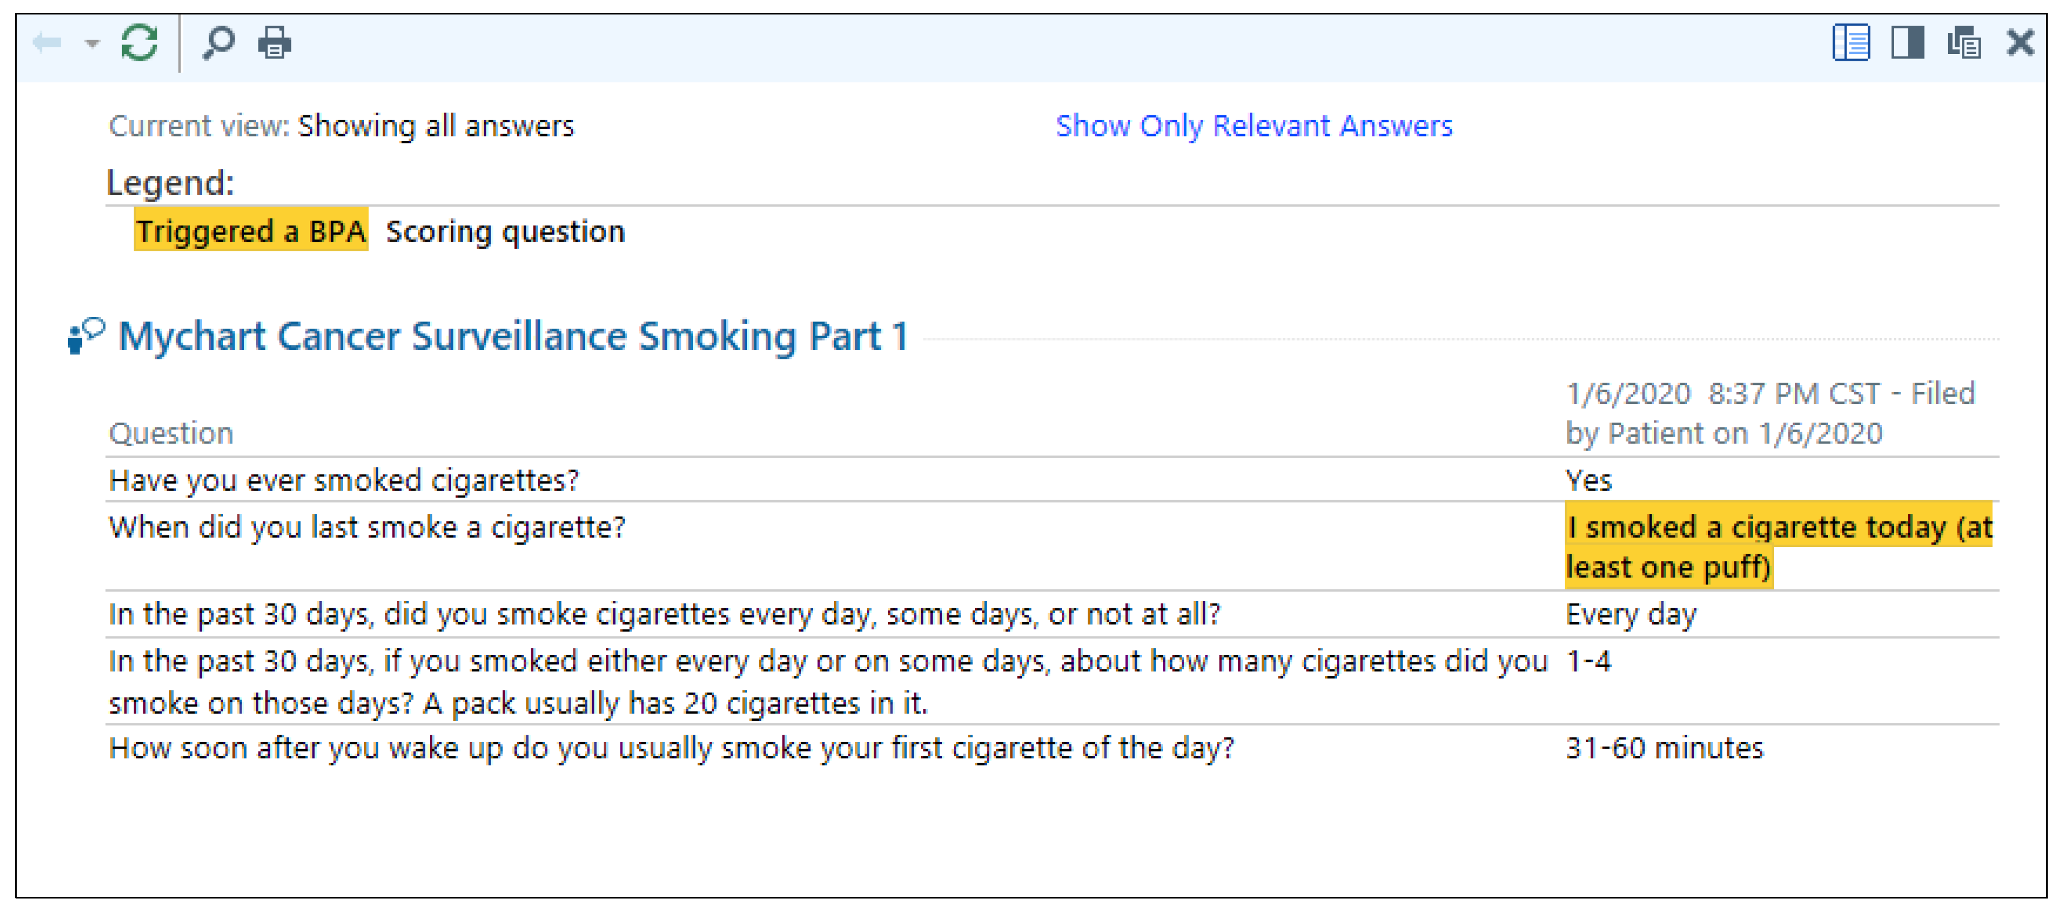
Task: Refresh the questionnaire report
Action: point(139,42)
